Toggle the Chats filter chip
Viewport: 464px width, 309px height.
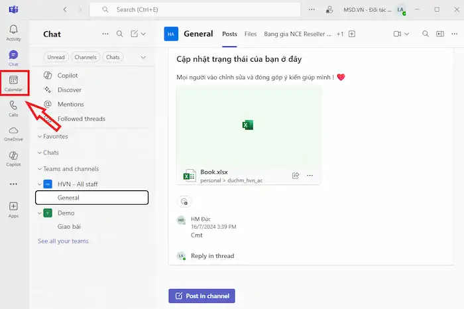[x=113, y=57]
